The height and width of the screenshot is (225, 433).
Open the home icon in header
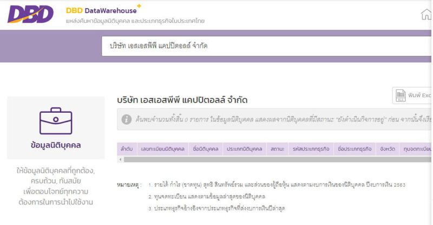(x=426, y=15)
